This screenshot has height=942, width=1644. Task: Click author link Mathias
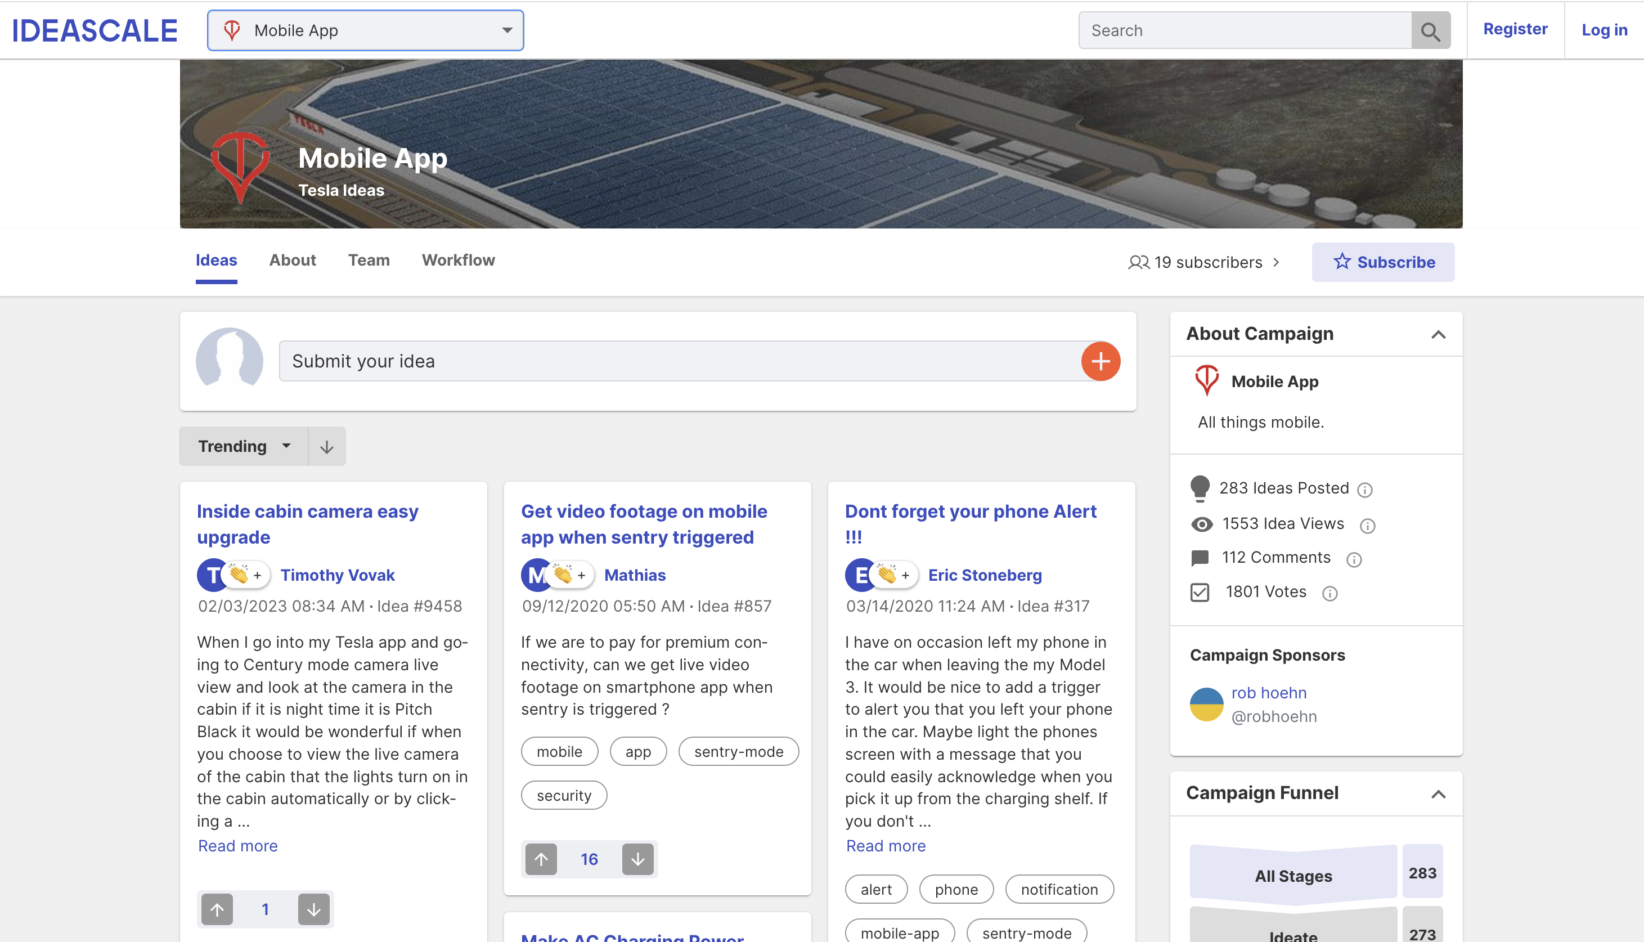pos(635,575)
